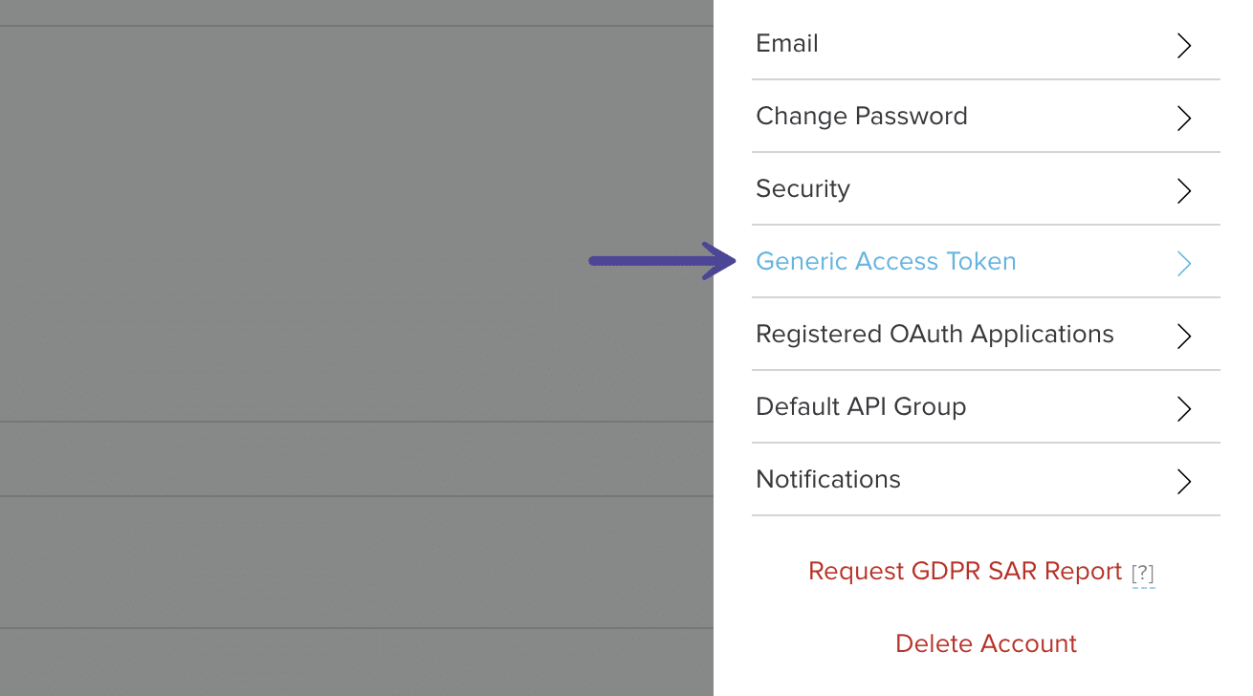Image resolution: width=1253 pixels, height=696 pixels.
Task: Click the highlighted Generic Access Token label
Action: tap(886, 261)
